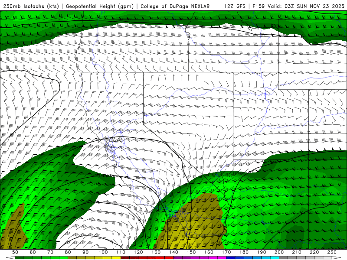Click the 70 knot colorbar label

coord(50,252)
